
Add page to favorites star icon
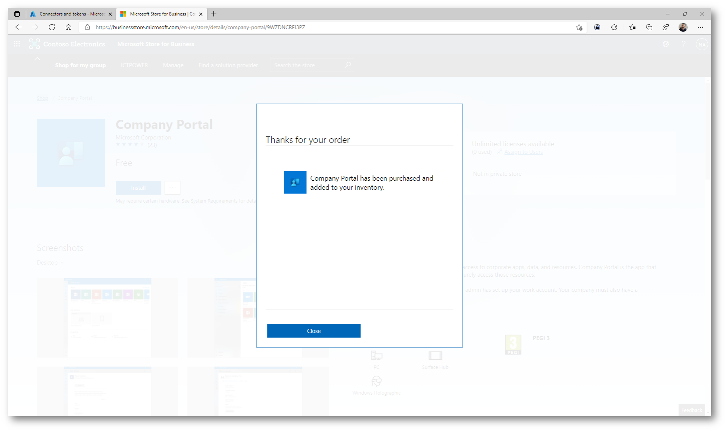579,27
